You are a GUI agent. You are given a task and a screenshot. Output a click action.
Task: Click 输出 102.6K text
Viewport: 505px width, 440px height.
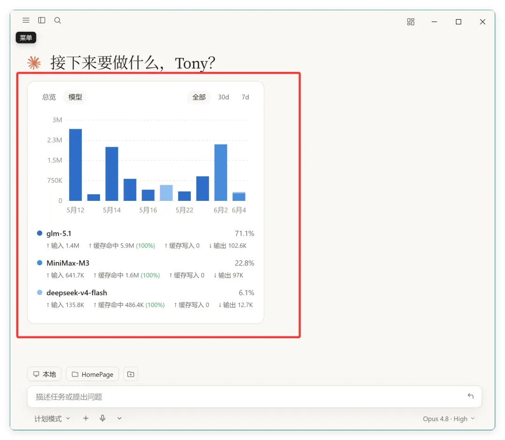pyautogui.click(x=228, y=246)
